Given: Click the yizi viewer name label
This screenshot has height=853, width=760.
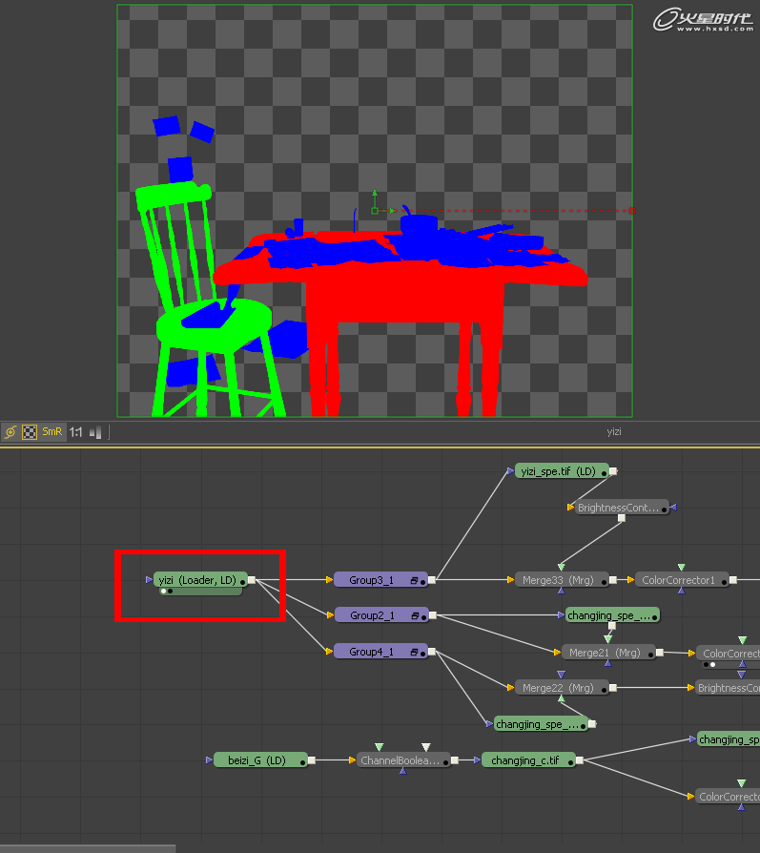Looking at the screenshot, I should [614, 431].
